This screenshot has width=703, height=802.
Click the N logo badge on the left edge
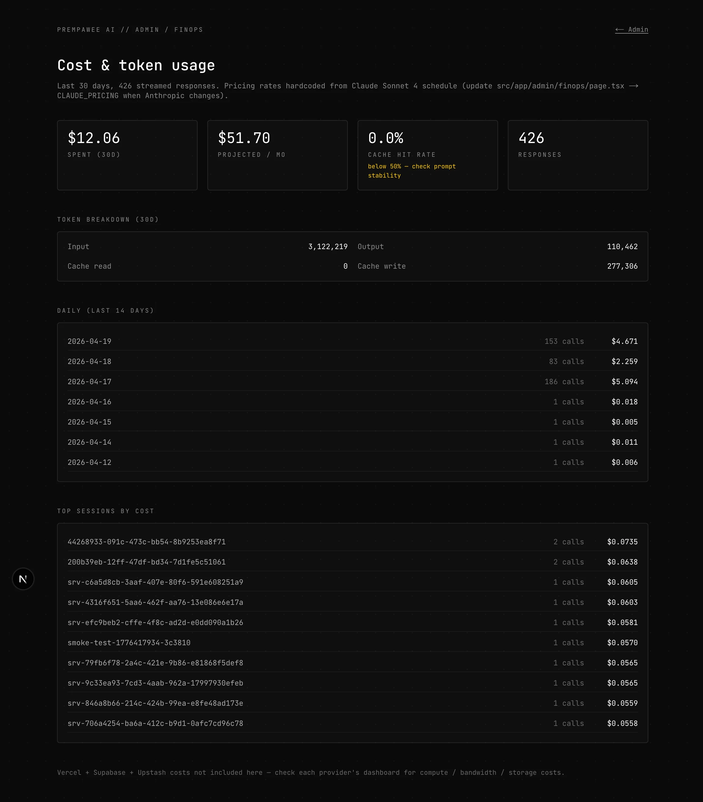23,579
